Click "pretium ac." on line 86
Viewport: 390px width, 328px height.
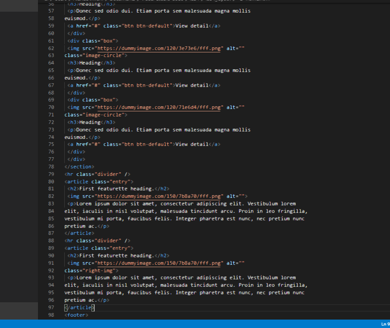pos(81,226)
